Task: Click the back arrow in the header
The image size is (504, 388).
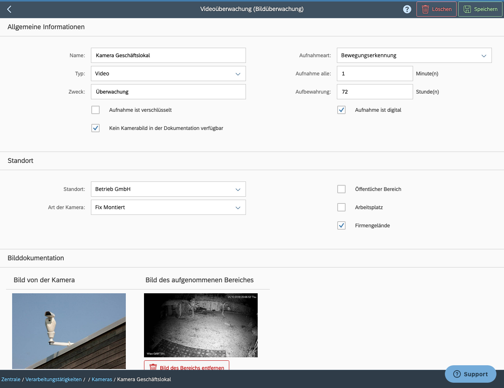Action: [x=9, y=9]
